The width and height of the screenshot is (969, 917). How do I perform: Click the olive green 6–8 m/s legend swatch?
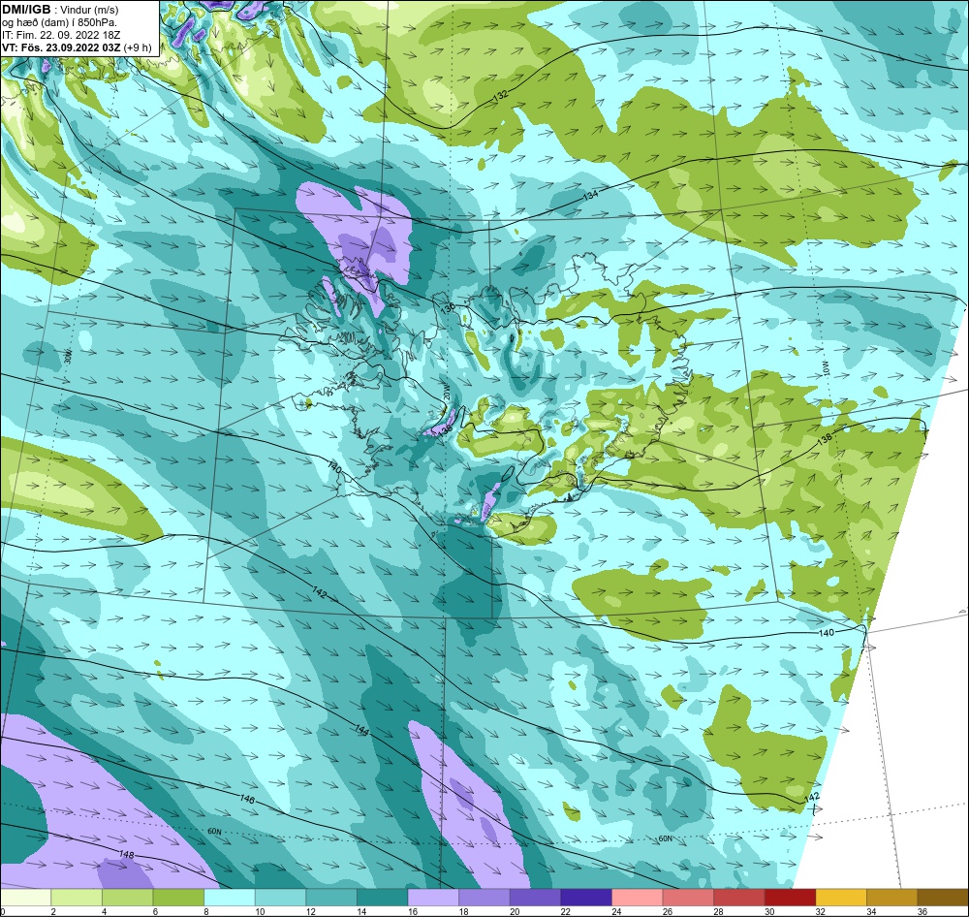tap(178, 898)
